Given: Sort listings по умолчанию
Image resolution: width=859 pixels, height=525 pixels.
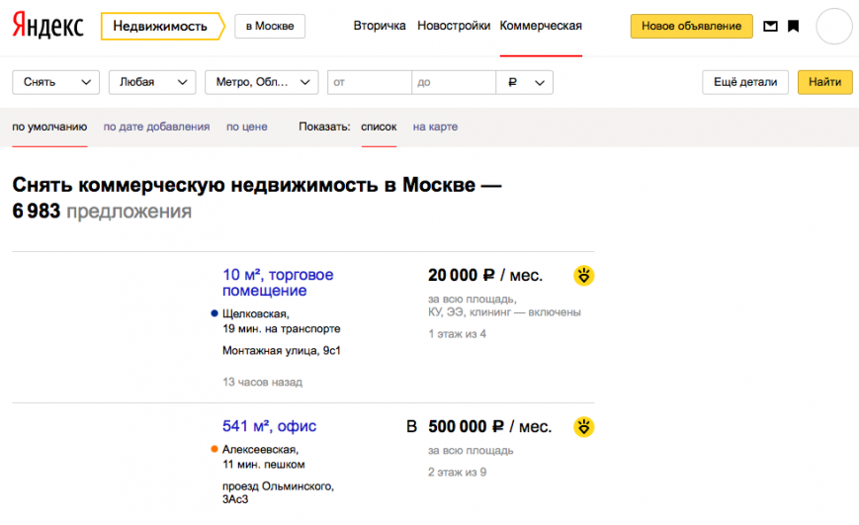Looking at the screenshot, I should click(x=49, y=127).
